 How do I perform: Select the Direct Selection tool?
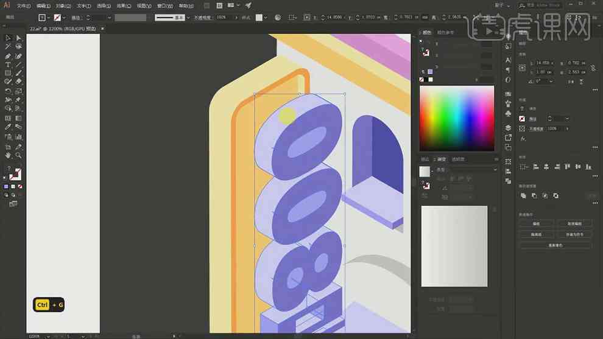18,38
